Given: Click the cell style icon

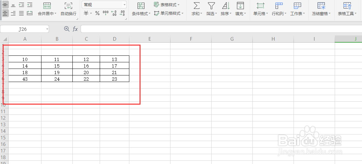Looking at the screenshot, I should point(157,13).
